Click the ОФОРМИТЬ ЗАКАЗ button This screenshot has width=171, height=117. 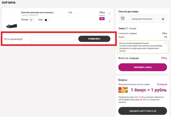pyautogui.click(x=143, y=67)
